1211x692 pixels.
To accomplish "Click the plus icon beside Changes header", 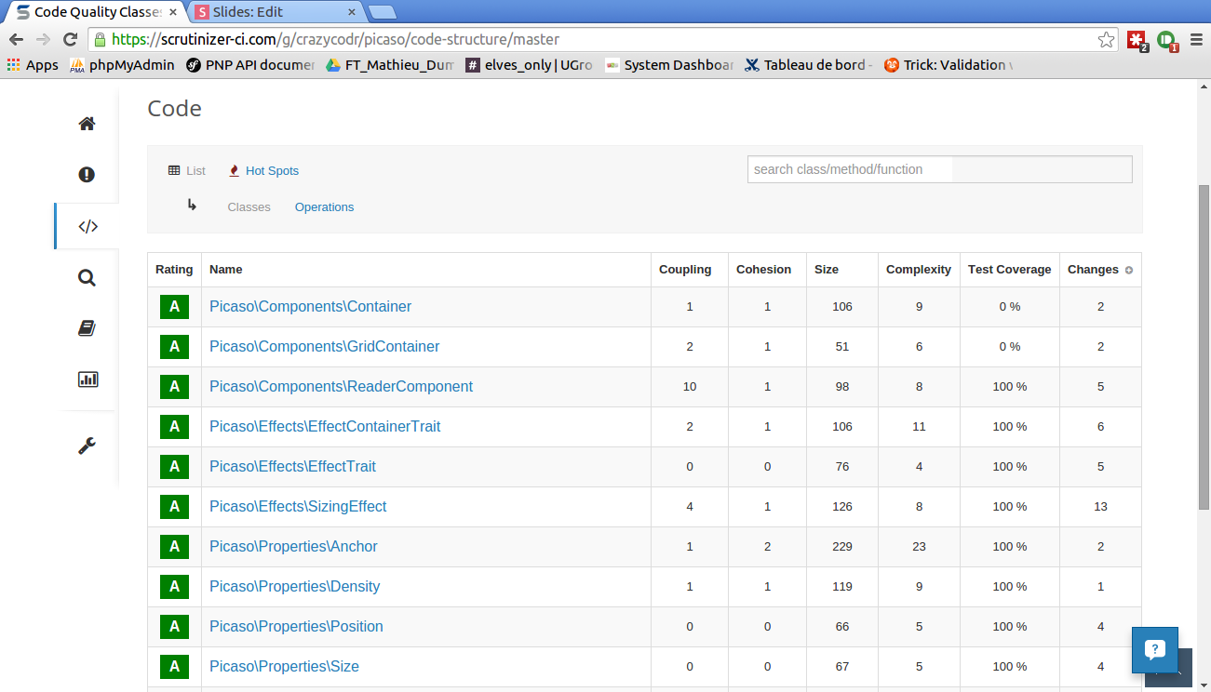I will [1129, 270].
